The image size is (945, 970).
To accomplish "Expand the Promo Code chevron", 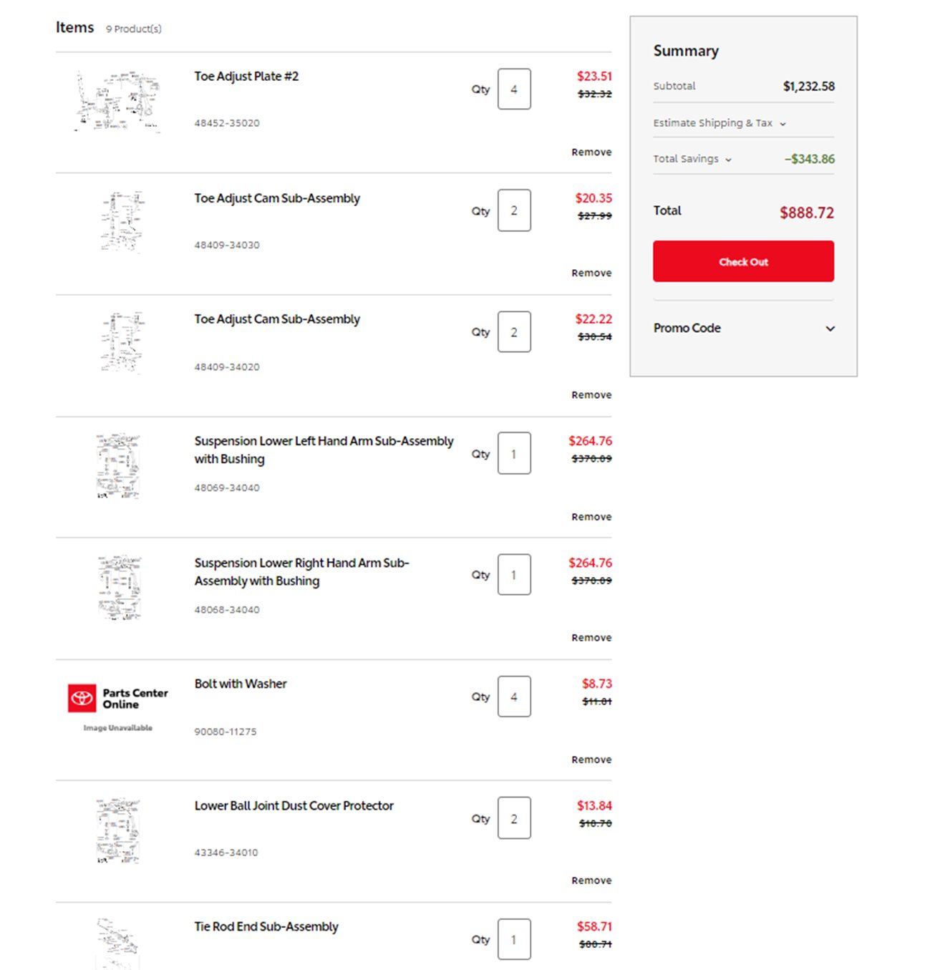I will point(830,329).
